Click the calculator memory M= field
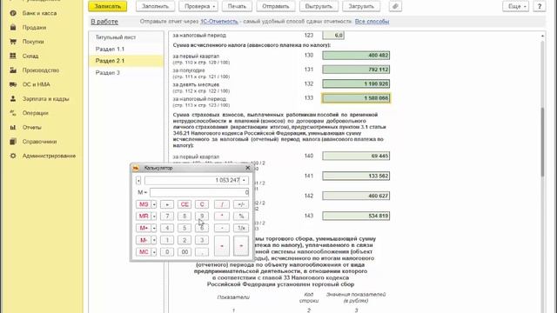 (x=199, y=192)
